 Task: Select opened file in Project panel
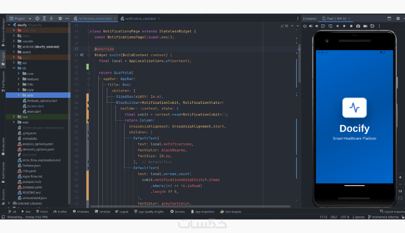pos(37,19)
